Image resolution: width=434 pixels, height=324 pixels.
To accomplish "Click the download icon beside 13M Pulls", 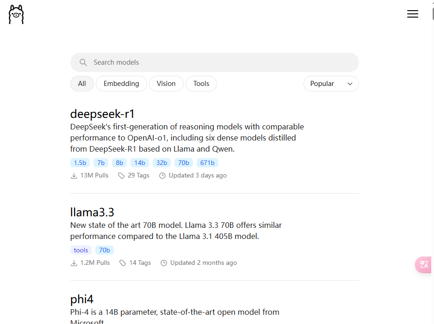I will [x=74, y=176].
